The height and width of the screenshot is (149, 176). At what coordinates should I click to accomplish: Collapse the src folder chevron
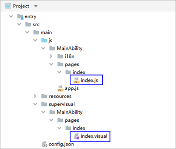pyautogui.click(x=19, y=24)
